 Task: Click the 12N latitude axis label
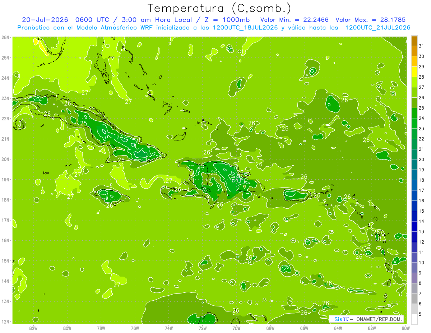(x=5, y=322)
